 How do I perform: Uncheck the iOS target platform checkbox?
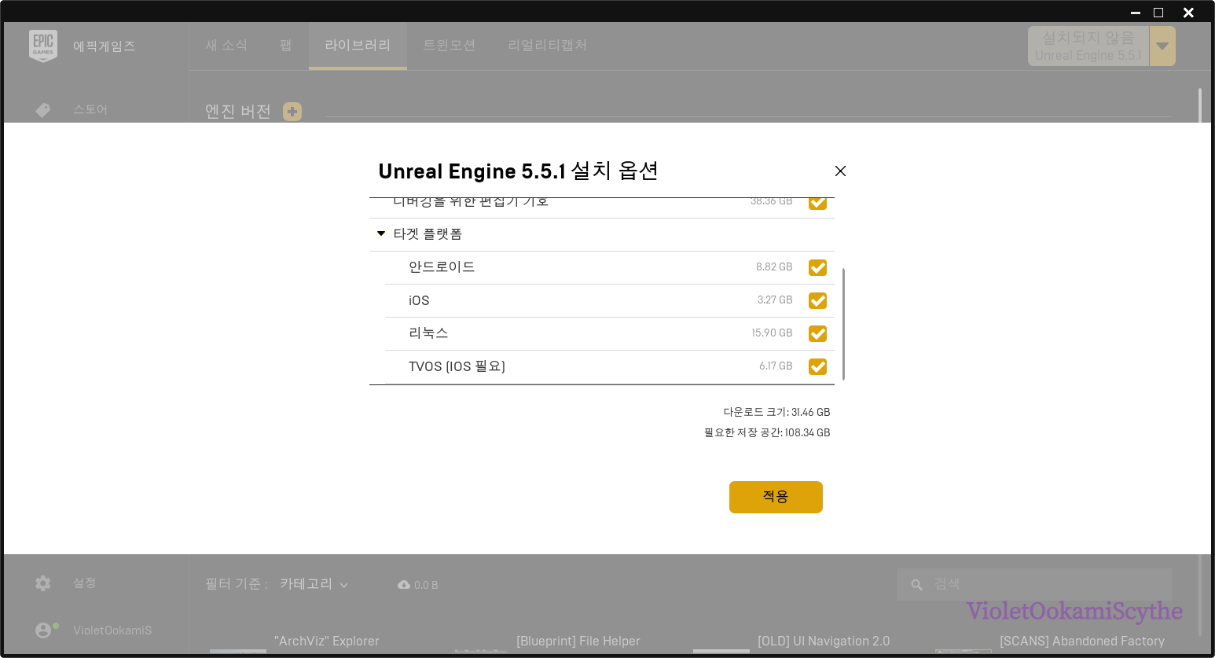tap(817, 300)
